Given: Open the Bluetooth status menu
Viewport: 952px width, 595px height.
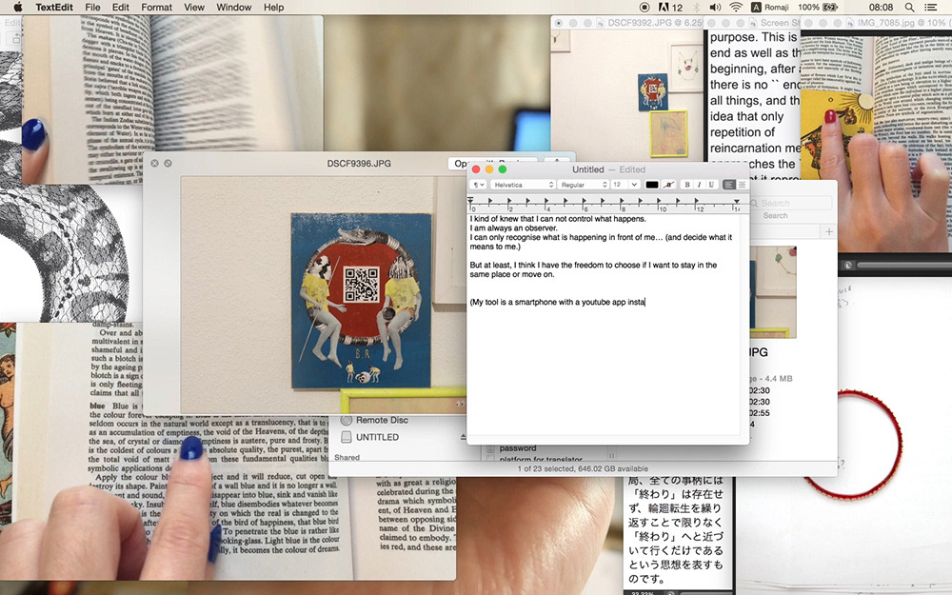Looking at the screenshot, I should pyautogui.click(x=697, y=8).
